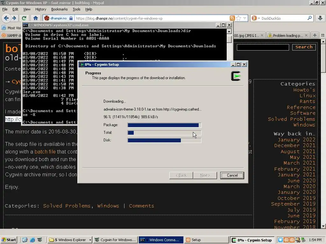This screenshot has width=326, height=244.
Task: Go back with the browser back arrow
Action: click(6, 18)
